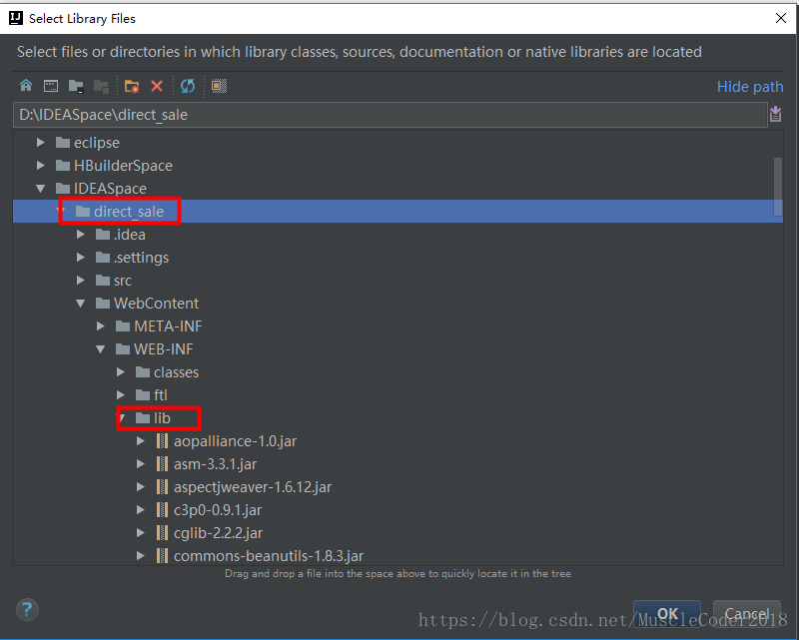
Task: Toggle show hidden files icon
Action: pos(219,86)
